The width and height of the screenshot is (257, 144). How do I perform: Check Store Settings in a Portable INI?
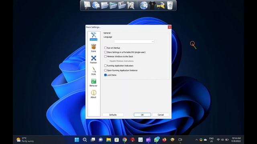(x=105, y=52)
